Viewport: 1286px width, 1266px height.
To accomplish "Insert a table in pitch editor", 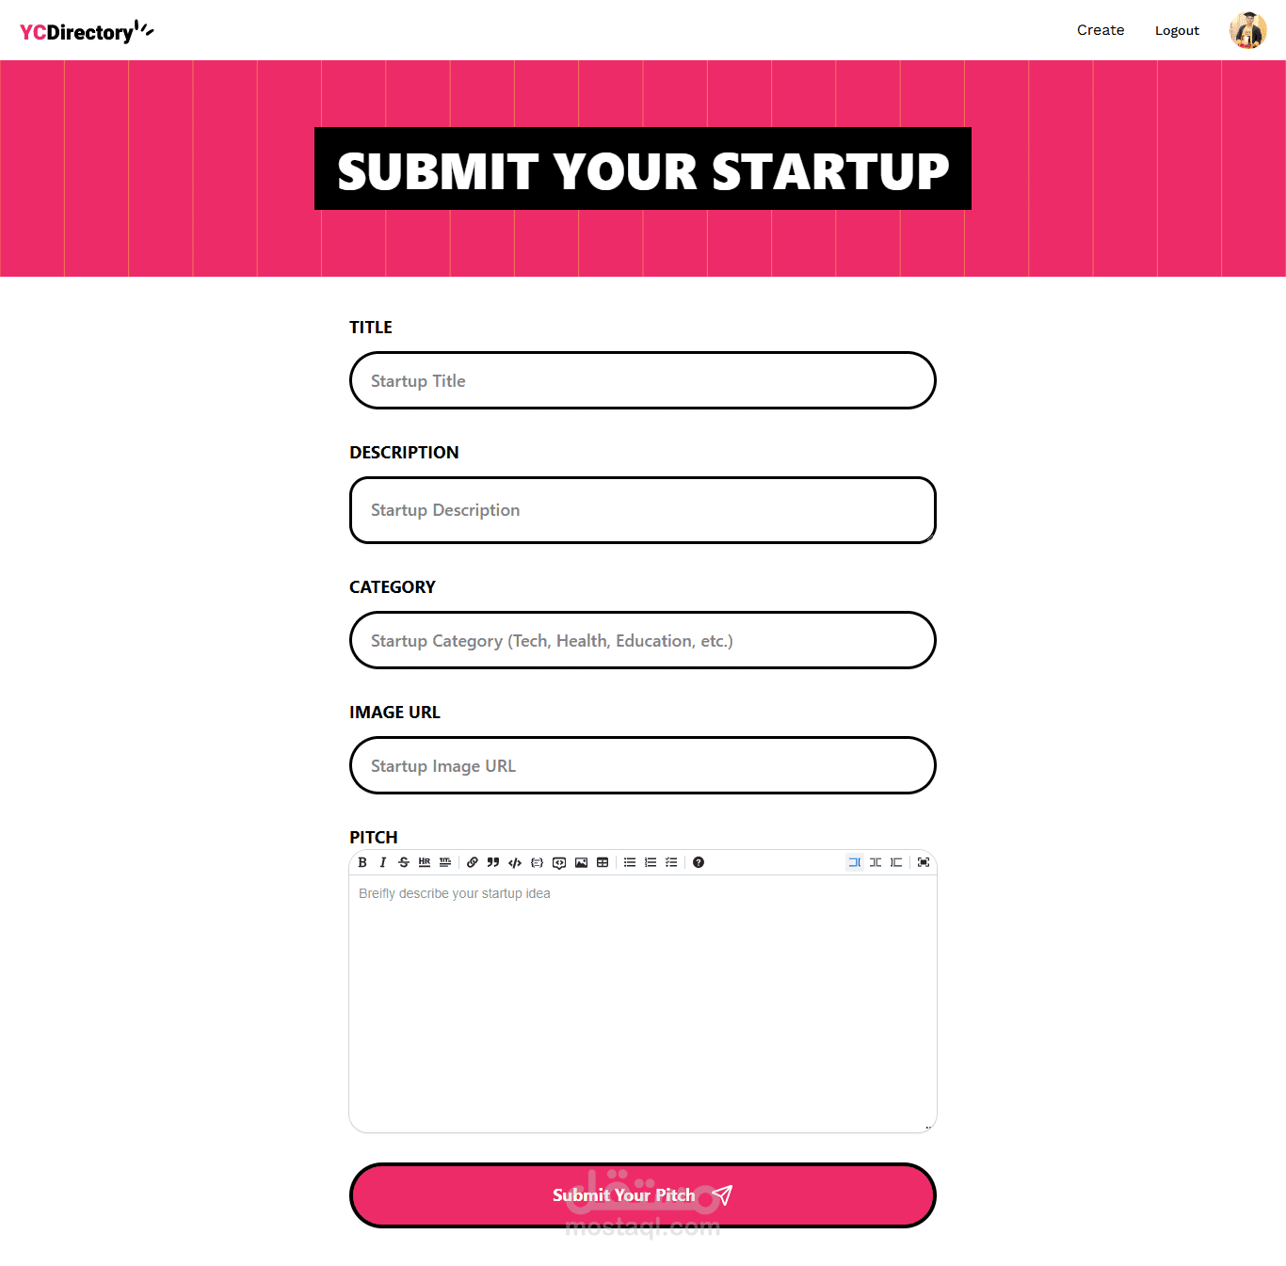I will (x=603, y=862).
